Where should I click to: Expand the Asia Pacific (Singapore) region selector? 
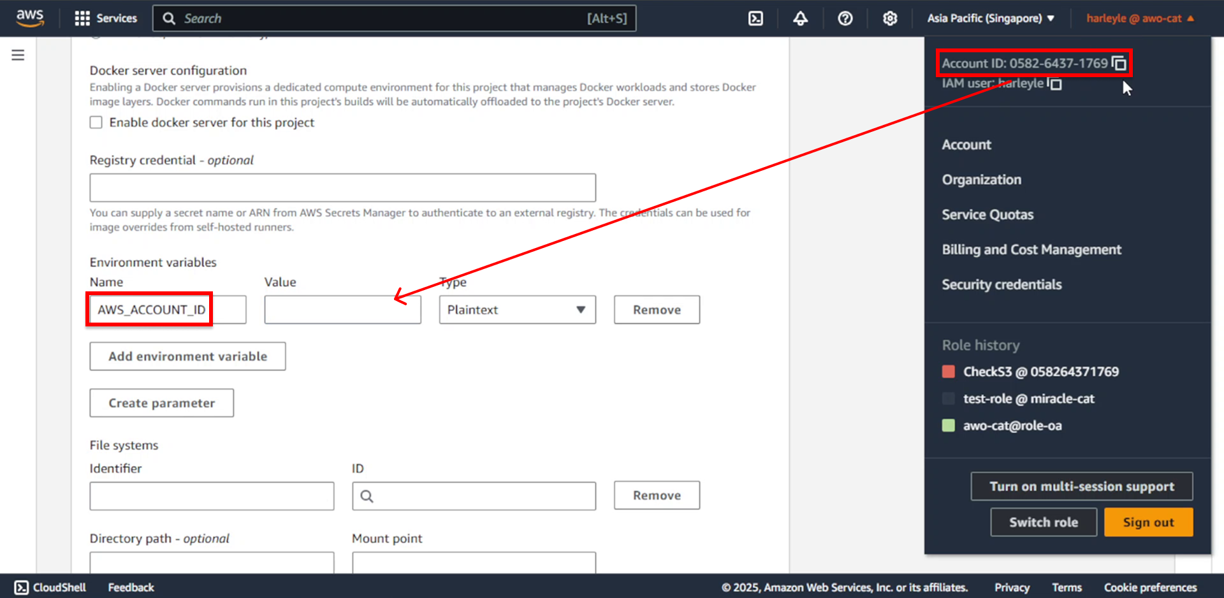(x=991, y=18)
